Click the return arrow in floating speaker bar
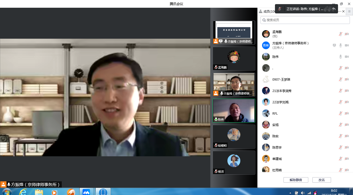The height and width of the screenshot is (195, 353). click(x=334, y=9)
